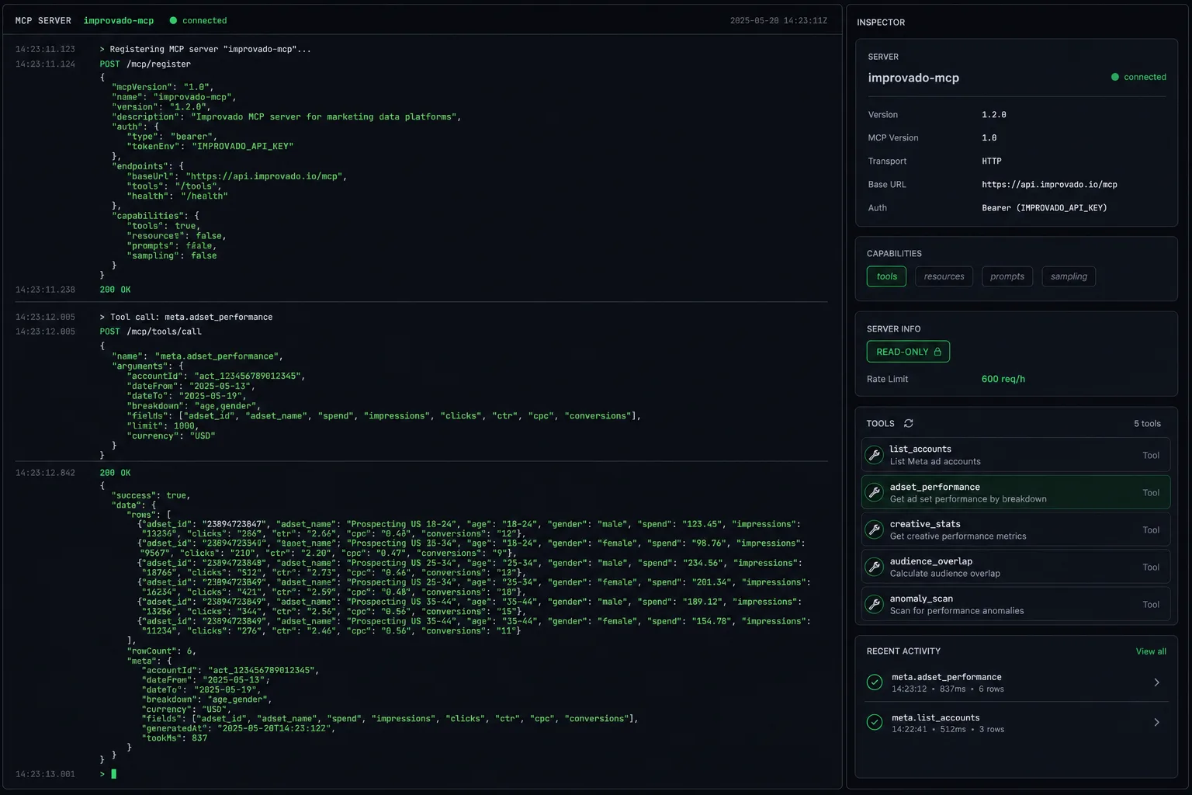Click green connected dot in Inspector server card
This screenshot has height=795, width=1192.
[1115, 77]
